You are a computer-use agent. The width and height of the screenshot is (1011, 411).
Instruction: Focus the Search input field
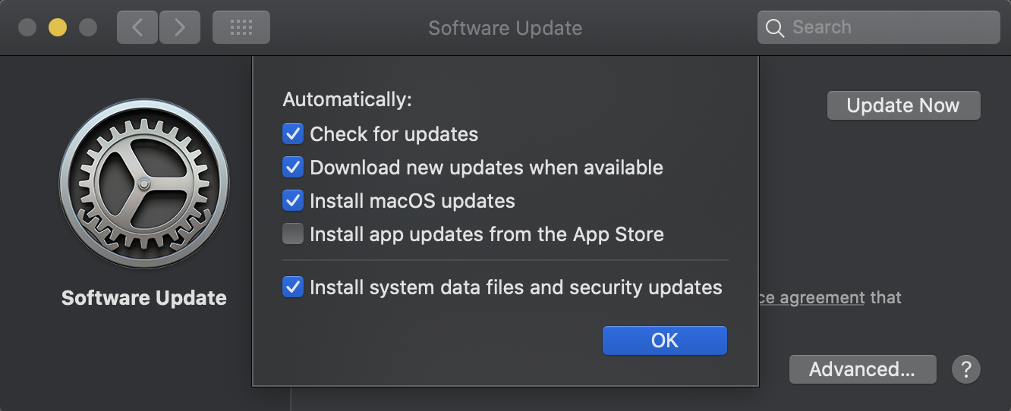click(878, 27)
